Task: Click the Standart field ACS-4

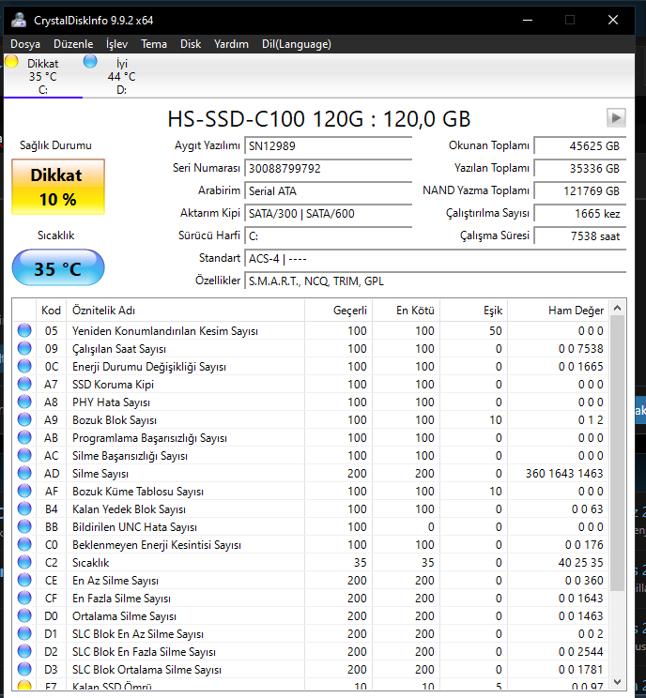Action: pyautogui.click(x=436, y=259)
